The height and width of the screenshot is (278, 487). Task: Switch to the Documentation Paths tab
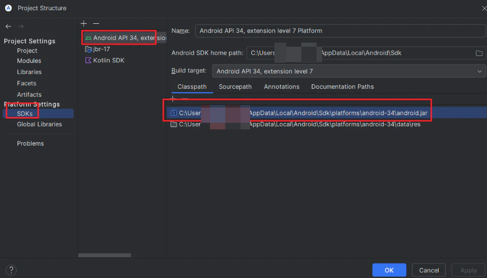(342, 87)
